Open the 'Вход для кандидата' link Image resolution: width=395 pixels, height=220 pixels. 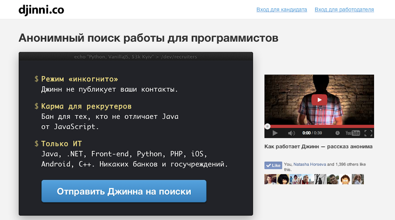[282, 9]
